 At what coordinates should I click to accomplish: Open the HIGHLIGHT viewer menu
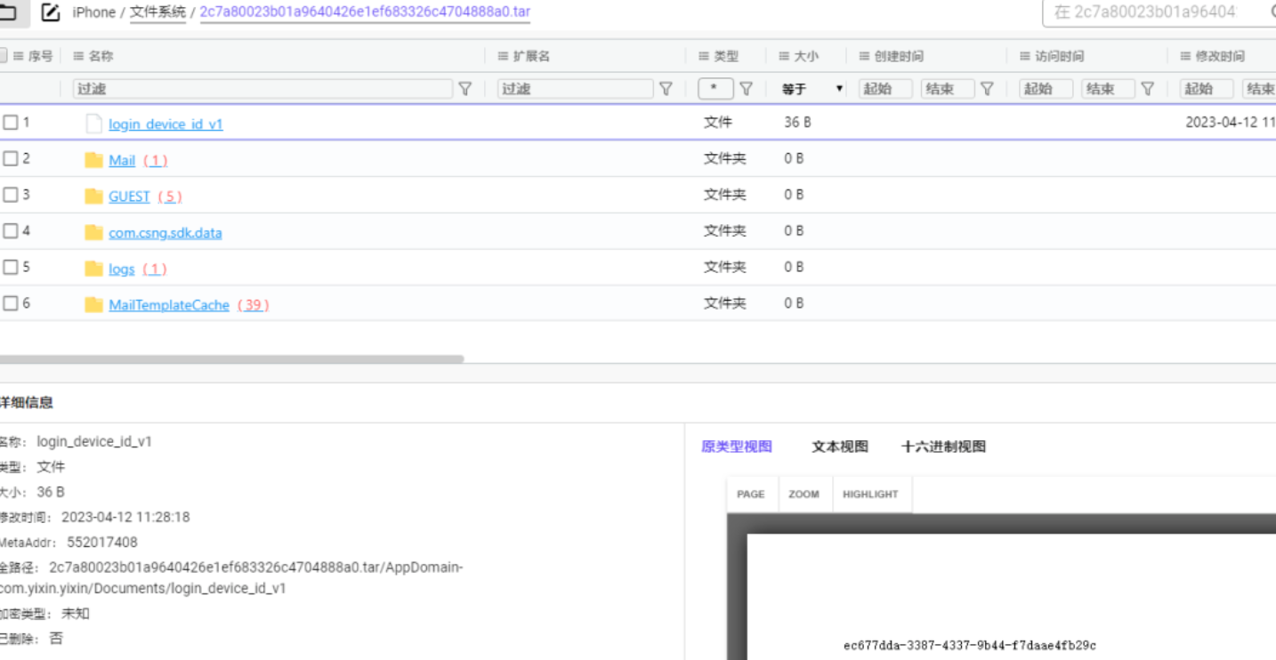pyautogui.click(x=870, y=495)
